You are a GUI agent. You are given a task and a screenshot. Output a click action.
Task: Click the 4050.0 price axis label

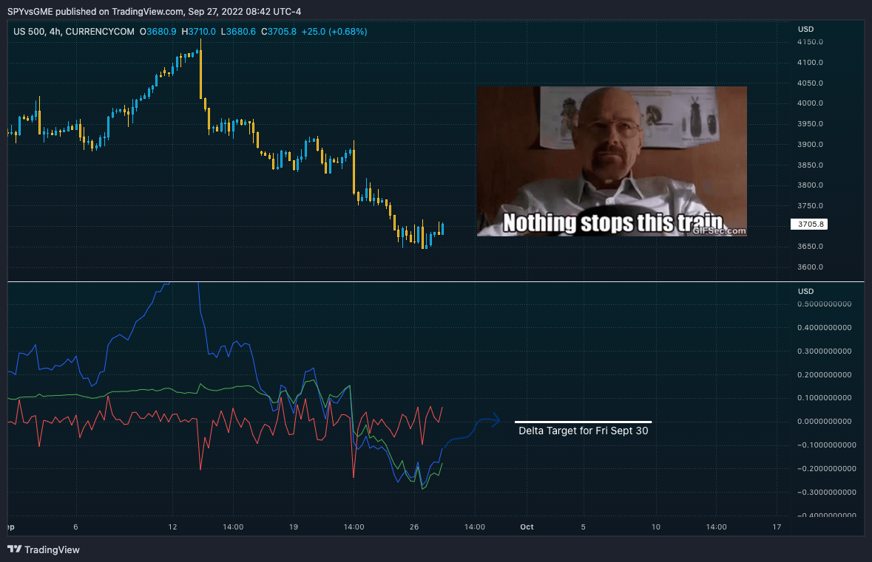[811, 83]
